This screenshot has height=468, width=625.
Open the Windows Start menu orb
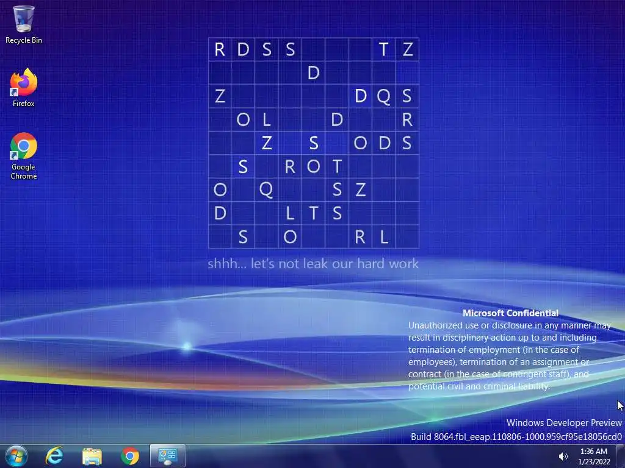click(16, 456)
